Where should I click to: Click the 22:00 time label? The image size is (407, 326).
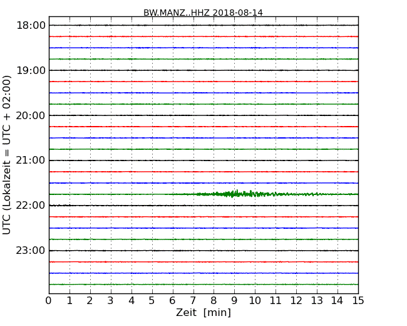point(31,206)
